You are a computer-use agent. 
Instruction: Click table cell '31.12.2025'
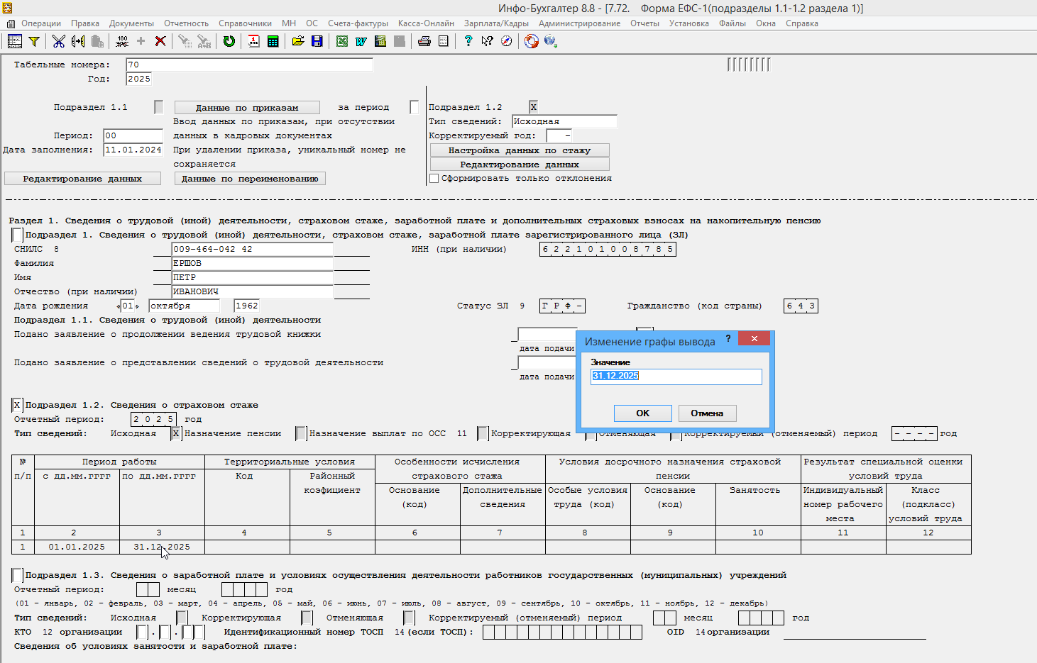pyautogui.click(x=162, y=547)
